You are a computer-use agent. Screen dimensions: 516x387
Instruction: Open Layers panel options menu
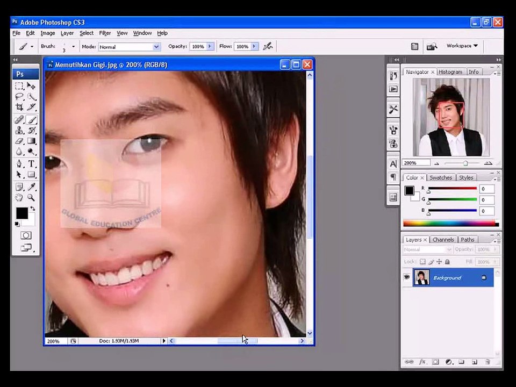pyautogui.click(x=498, y=241)
